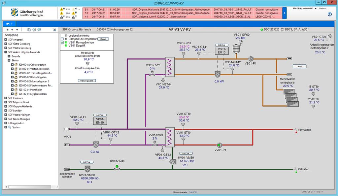
Task: Click the KV01-VM30 water meter symbol
Action: tap(173, 162)
